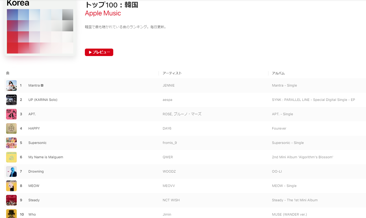Open artist QWER
Screen dimensions: 366x218
(168, 157)
